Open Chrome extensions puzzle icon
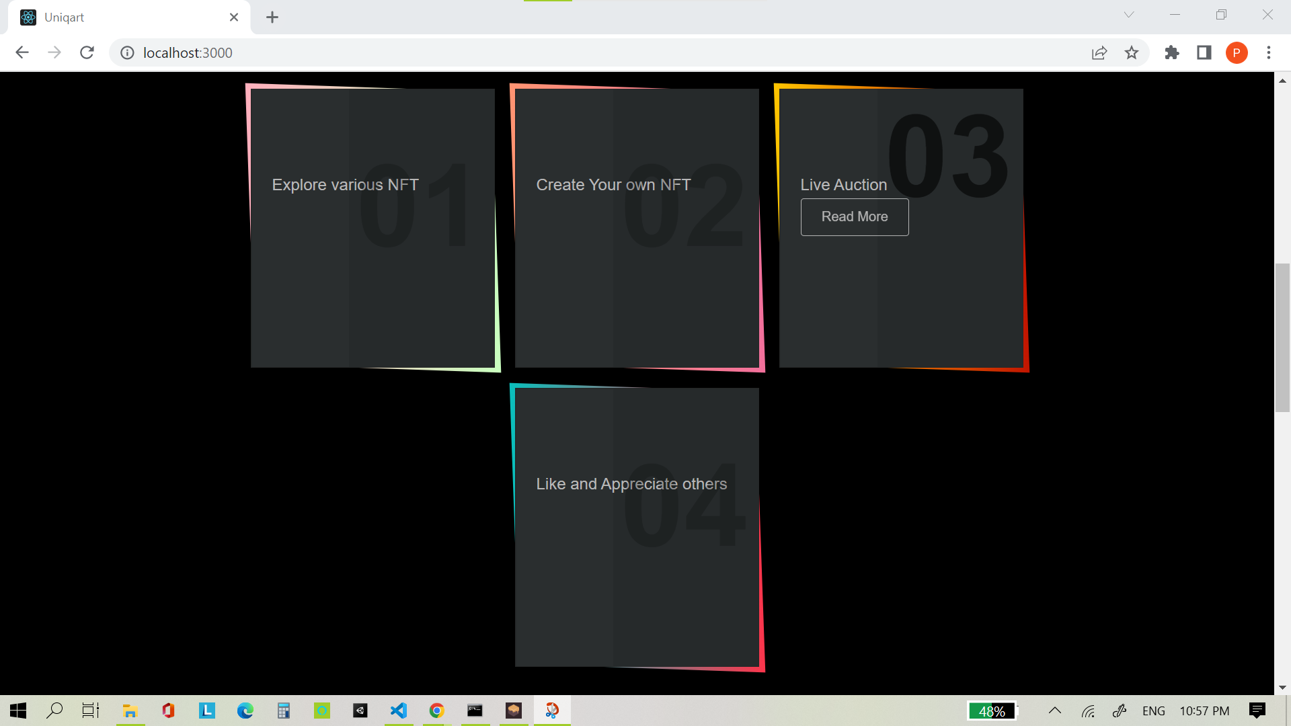 click(1172, 52)
